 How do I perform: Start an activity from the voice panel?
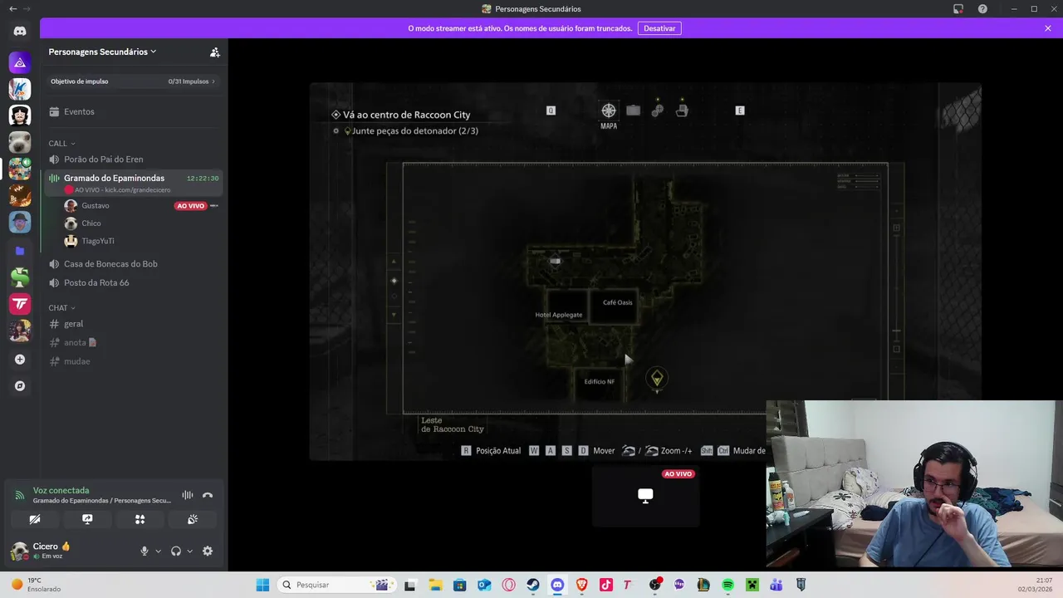[140, 519]
